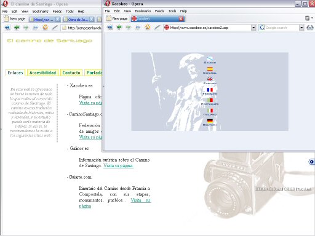Open the Google search engine dropdown
Screen dimensions: 315x236
tap(301, 28)
